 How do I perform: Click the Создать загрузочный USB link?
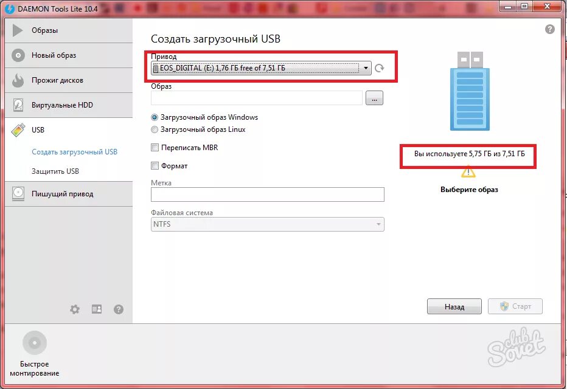[74, 152]
